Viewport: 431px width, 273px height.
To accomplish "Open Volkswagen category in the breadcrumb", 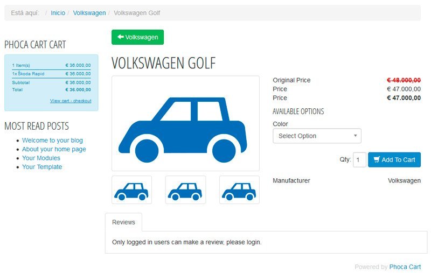I will 89,13.
